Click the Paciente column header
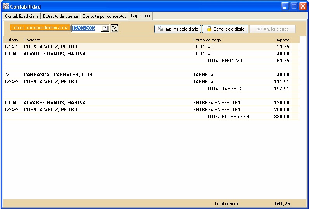Screen dimensions: 309x209 point(32,40)
